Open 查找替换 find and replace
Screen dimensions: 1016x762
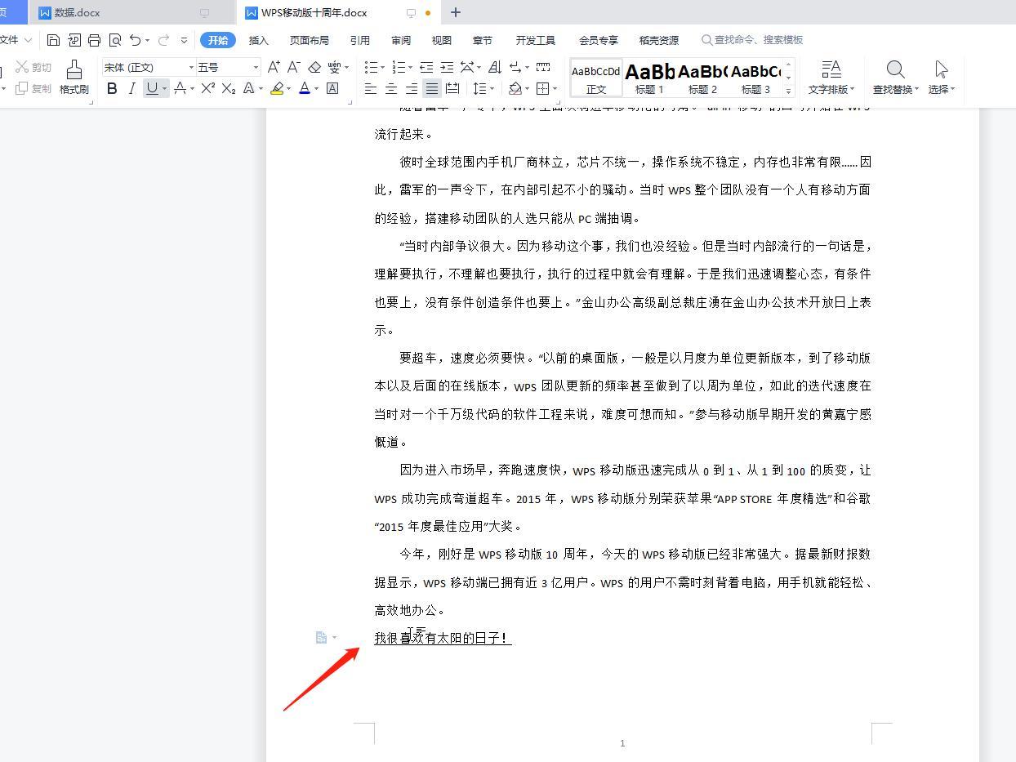tap(895, 77)
